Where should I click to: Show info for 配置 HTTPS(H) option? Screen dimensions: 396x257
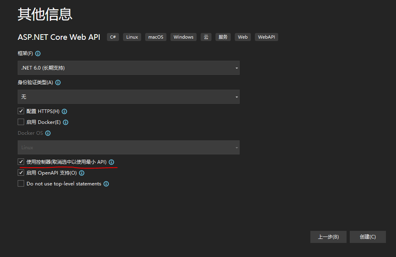click(64, 111)
